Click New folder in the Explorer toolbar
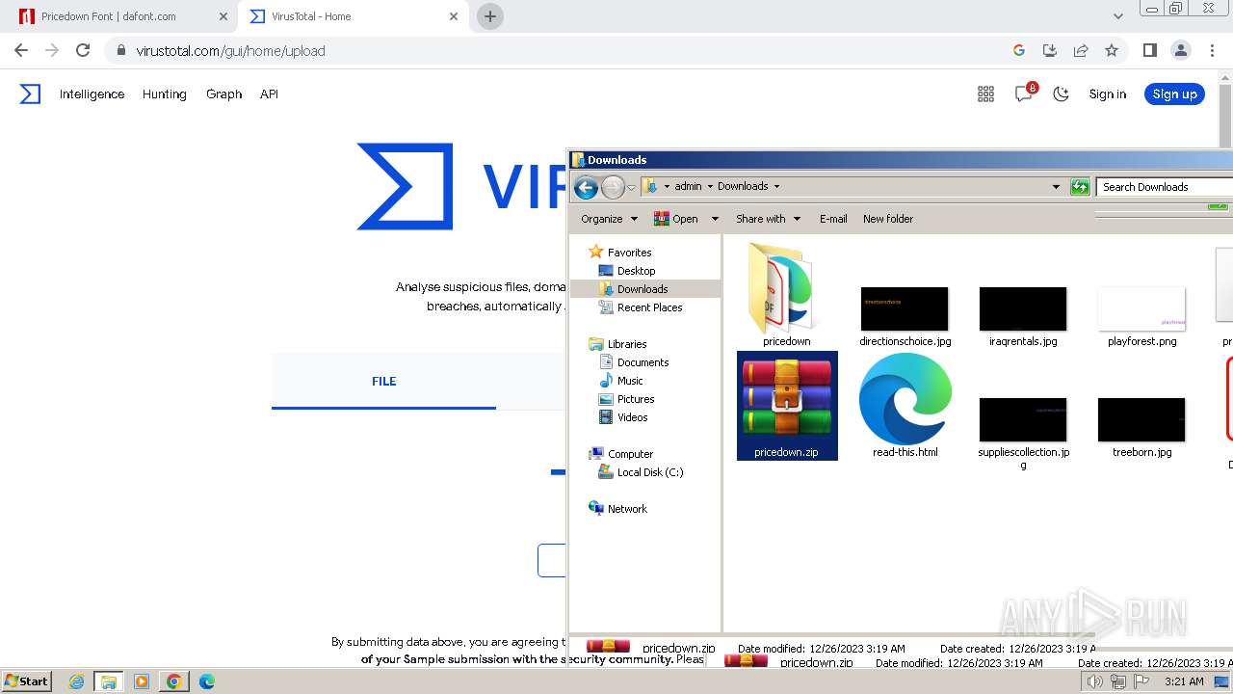 click(888, 219)
